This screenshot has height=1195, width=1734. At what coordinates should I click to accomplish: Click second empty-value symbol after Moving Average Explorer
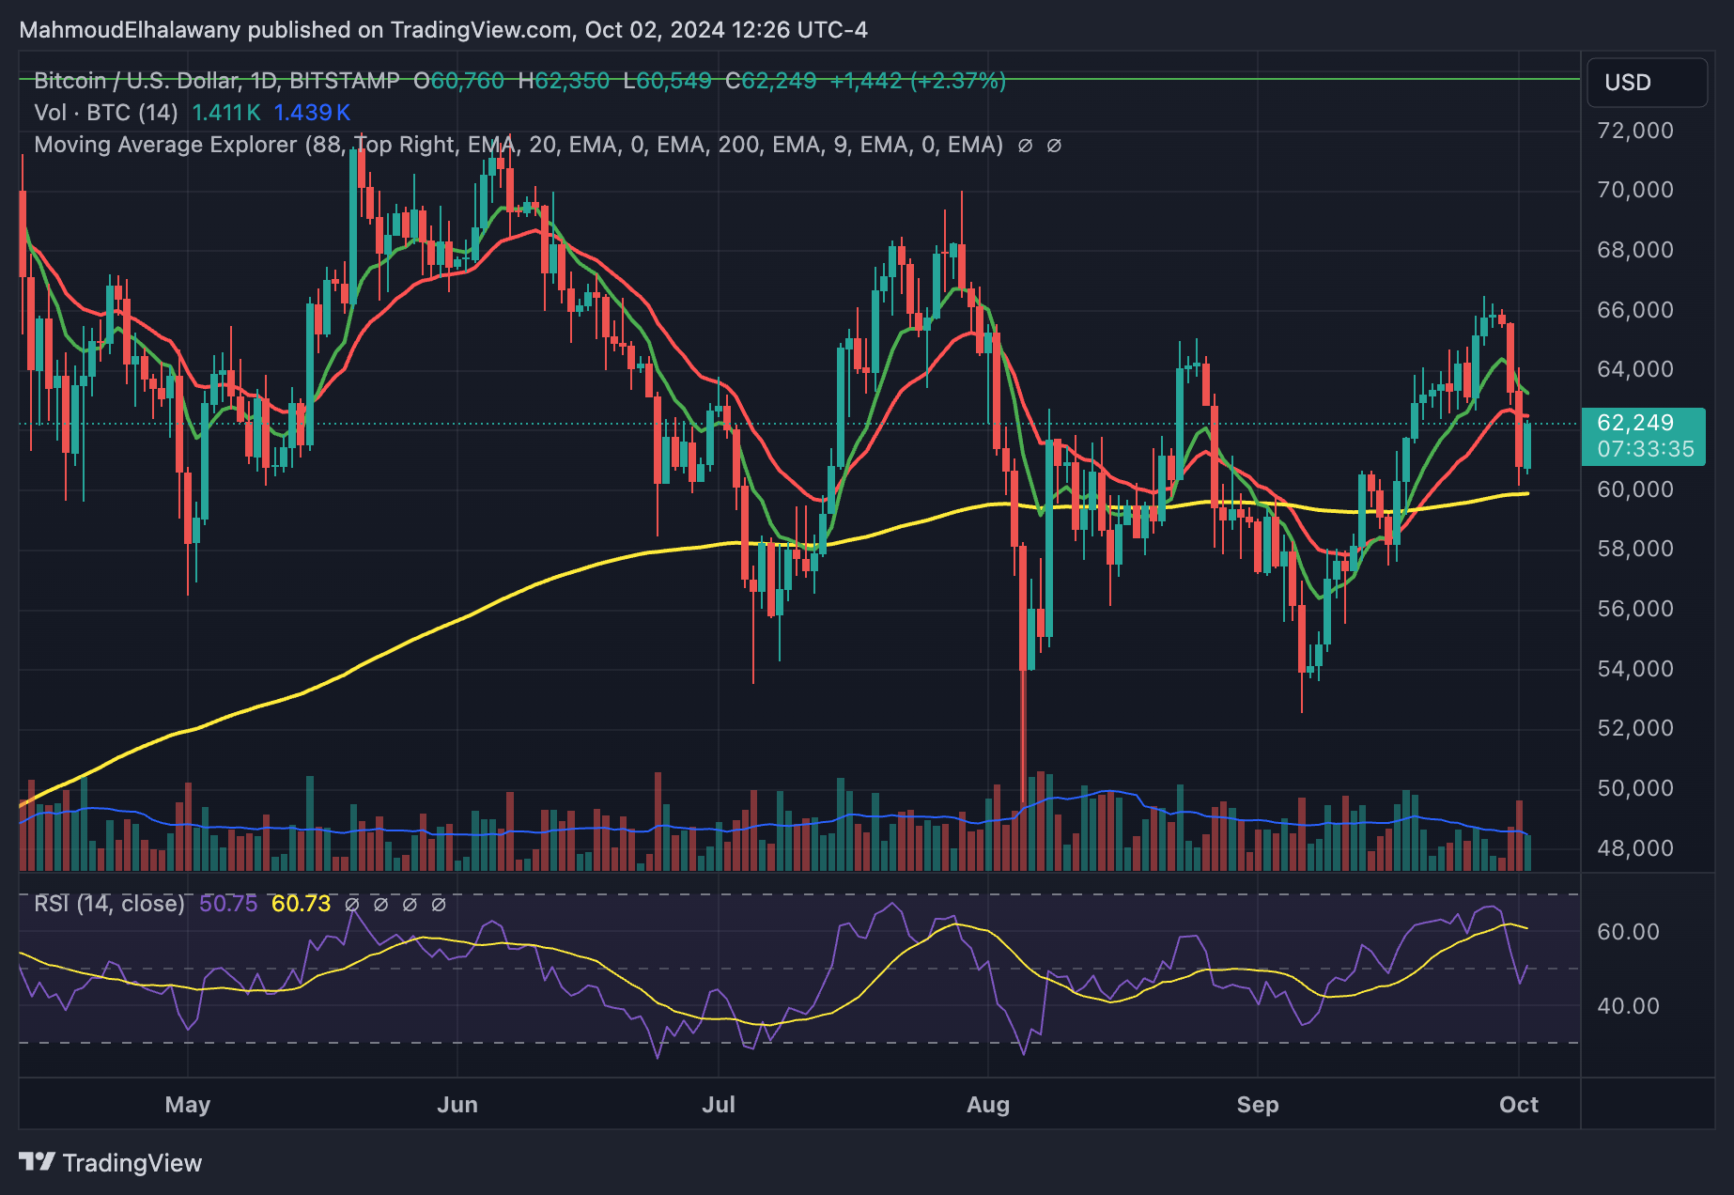pyautogui.click(x=1054, y=146)
